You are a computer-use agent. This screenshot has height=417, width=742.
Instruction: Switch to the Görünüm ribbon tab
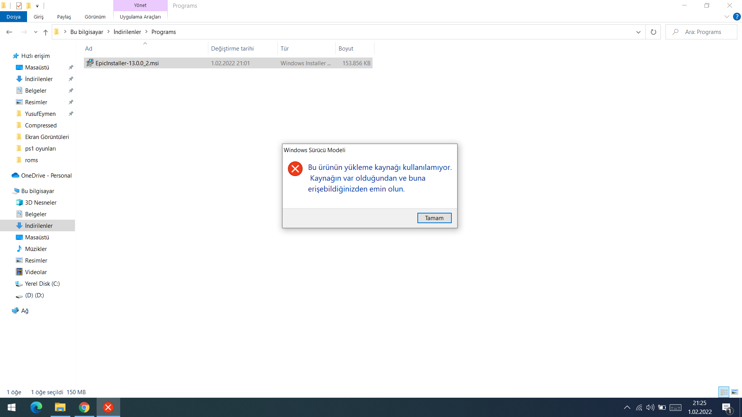pyautogui.click(x=95, y=17)
